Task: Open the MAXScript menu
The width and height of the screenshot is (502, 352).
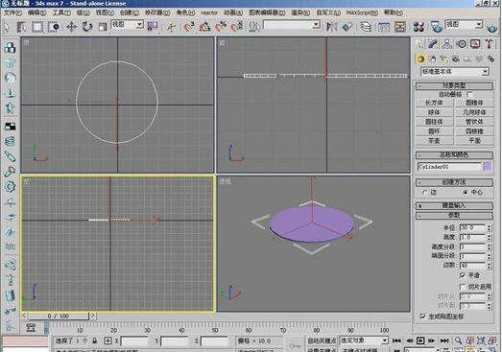Action: point(362,12)
